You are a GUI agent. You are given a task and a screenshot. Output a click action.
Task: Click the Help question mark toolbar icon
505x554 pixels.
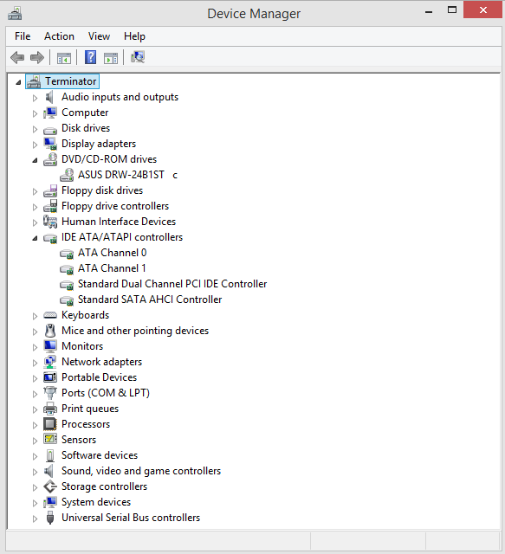[90, 57]
